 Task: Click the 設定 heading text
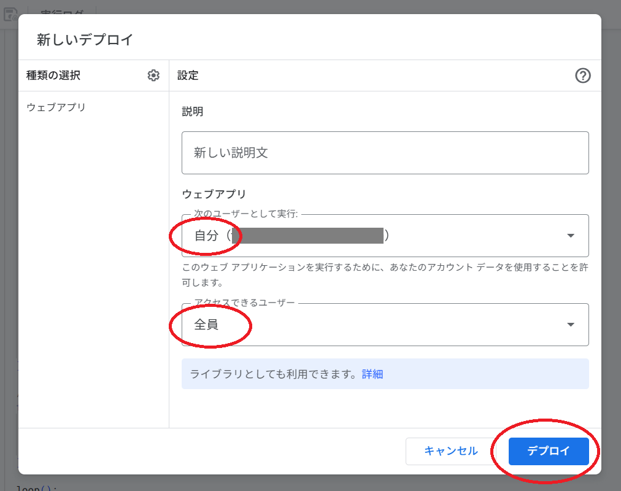[188, 75]
